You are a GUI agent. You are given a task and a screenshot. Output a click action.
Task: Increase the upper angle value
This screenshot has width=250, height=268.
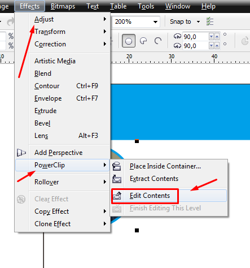tap(217, 36)
